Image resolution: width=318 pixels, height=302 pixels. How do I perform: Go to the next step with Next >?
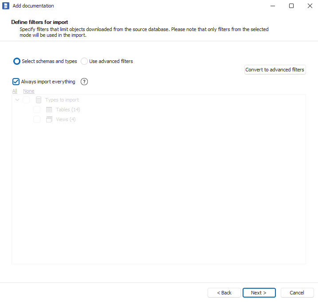click(x=259, y=293)
